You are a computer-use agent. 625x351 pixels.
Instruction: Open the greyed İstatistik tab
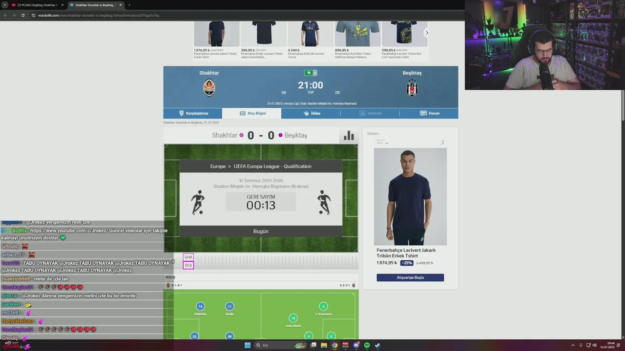click(370, 113)
